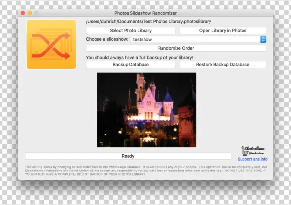Image resolution: width=291 pixels, height=205 pixels.
Task: Click the blue dropdown arrows next to testshow
Action: 263,39
